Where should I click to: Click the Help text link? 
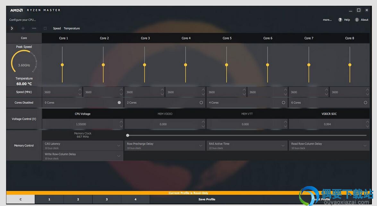coord(347,20)
